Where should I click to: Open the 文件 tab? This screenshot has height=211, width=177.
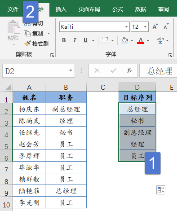(13, 9)
